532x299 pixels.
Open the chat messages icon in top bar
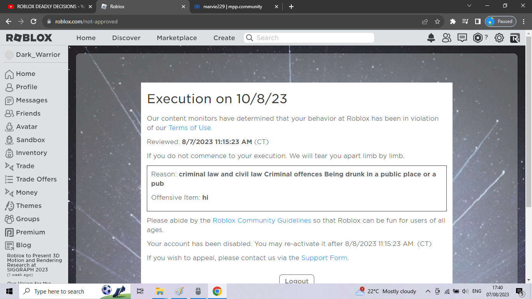(462, 38)
